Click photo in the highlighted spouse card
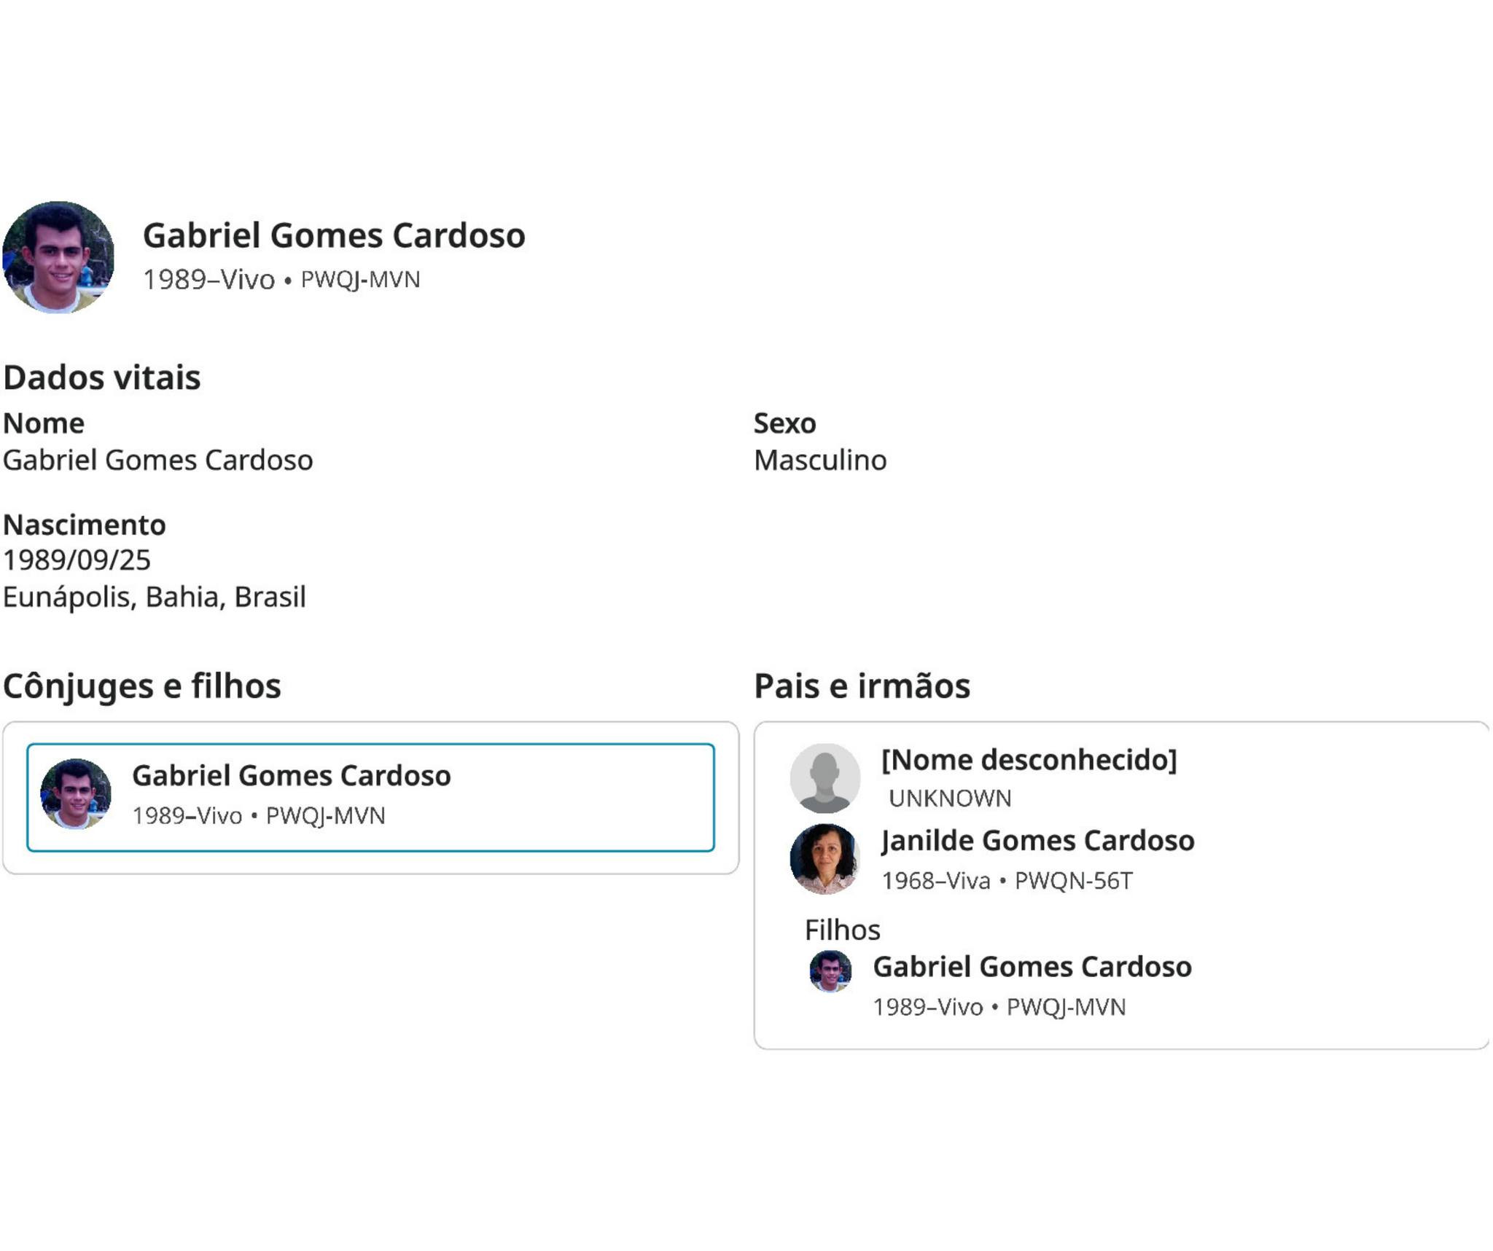Image resolution: width=1493 pixels, height=1251 pixels. [75, 794]
